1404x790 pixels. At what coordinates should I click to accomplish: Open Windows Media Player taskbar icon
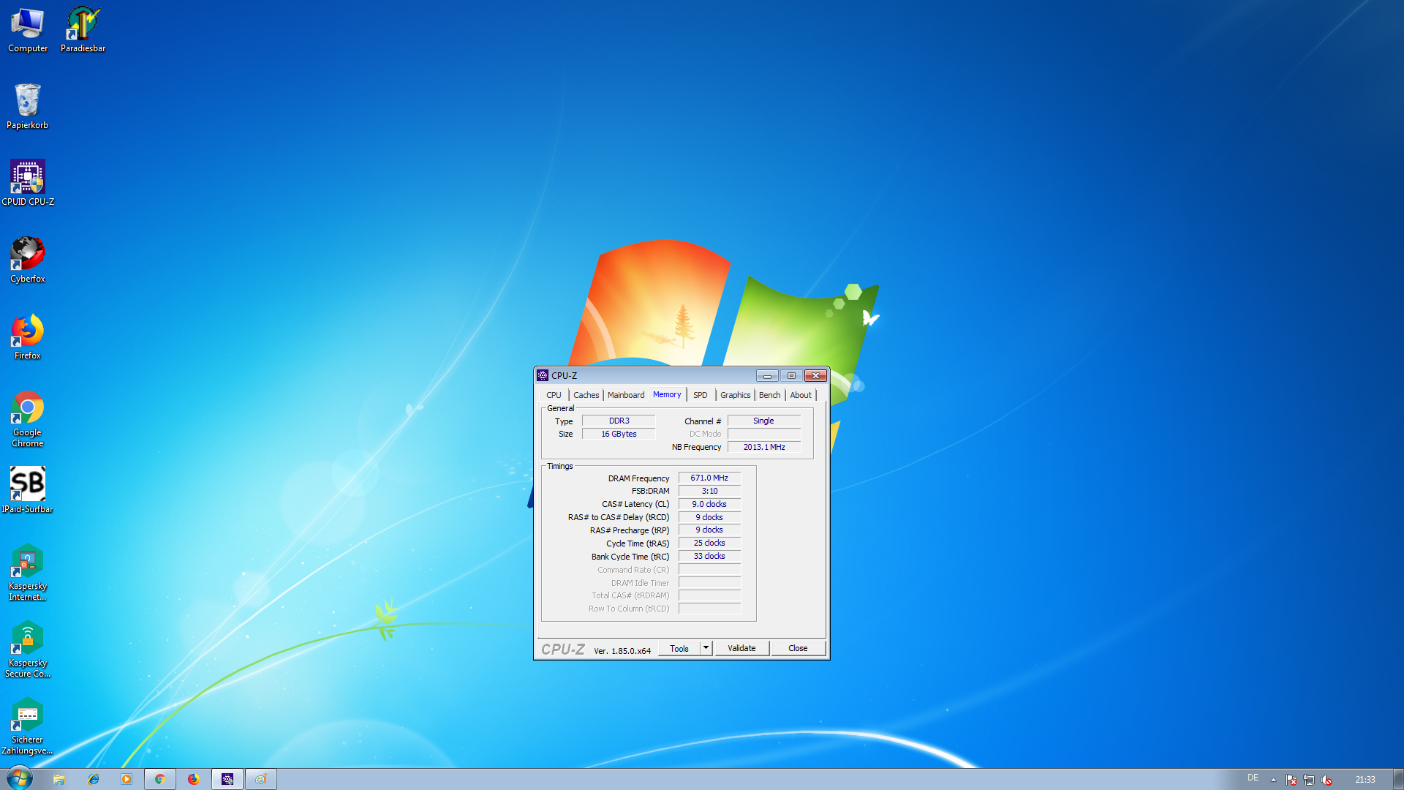pyautogui.click(x=127, y=779)
